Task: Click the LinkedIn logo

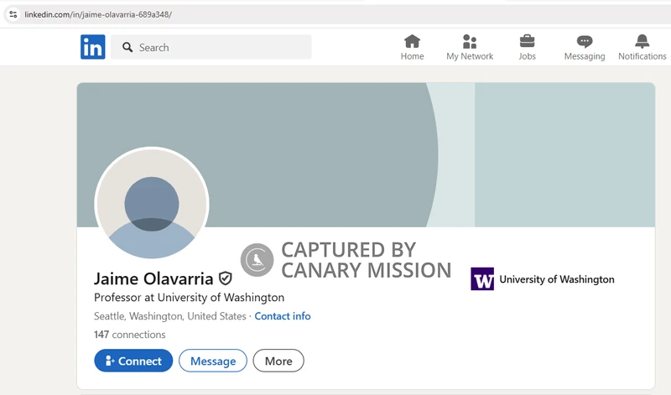Action: (x=93, y=47)
